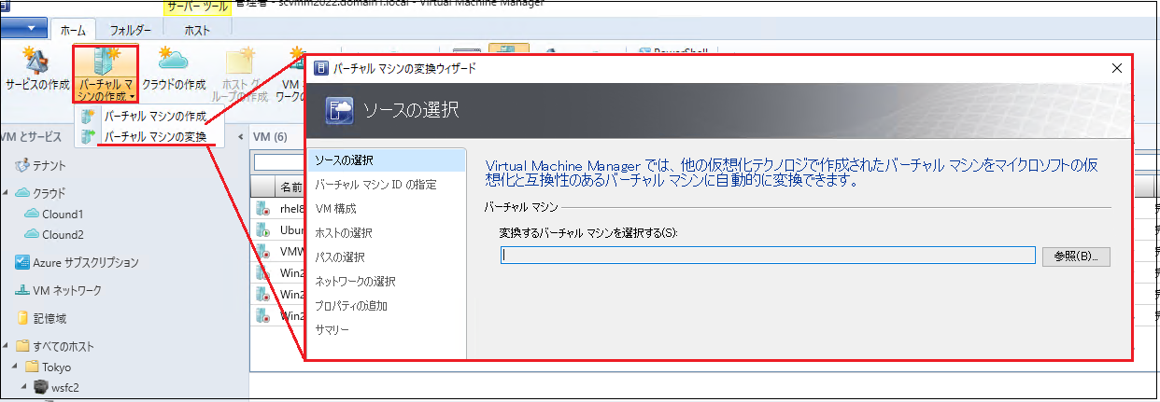Screen dimensions: 1160x402
Task: Open the 記憶域 storage node
Action: [50, 318]
